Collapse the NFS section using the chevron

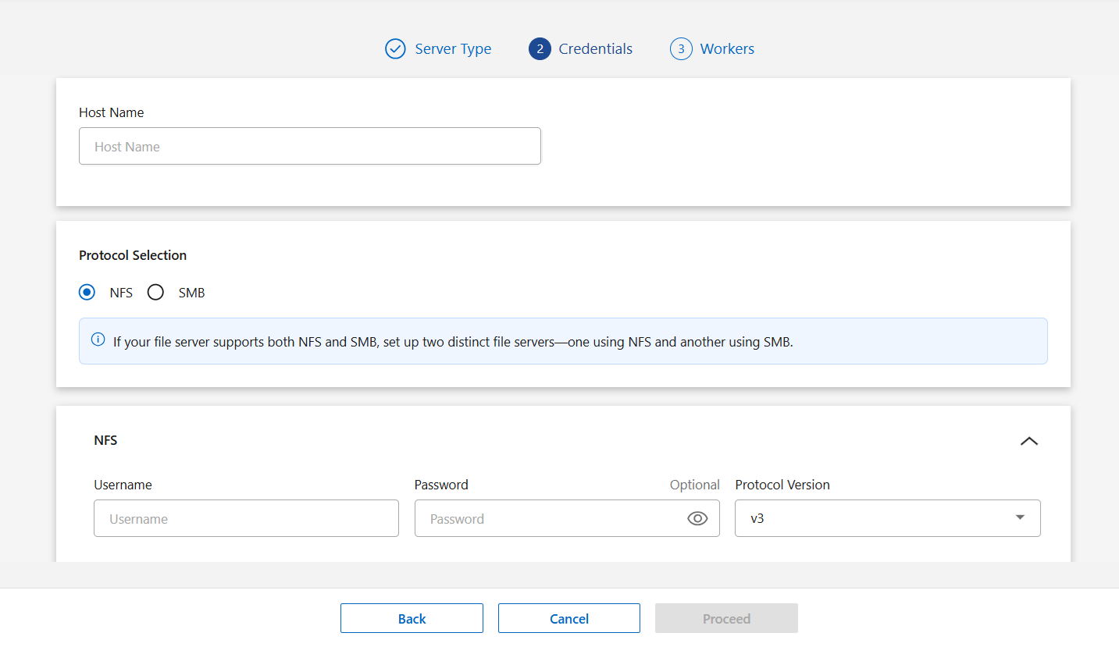[x=1028, y=441]
